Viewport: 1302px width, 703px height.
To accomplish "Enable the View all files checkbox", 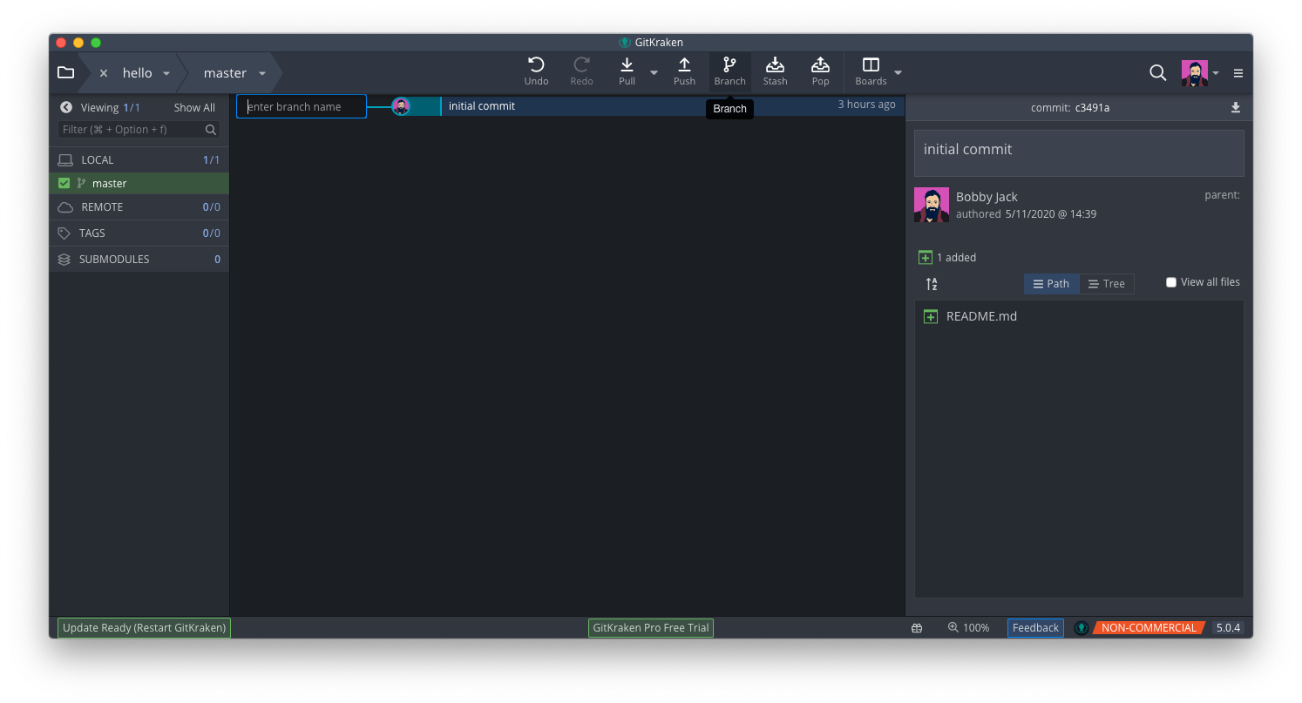I will (x=1171, y=282).
